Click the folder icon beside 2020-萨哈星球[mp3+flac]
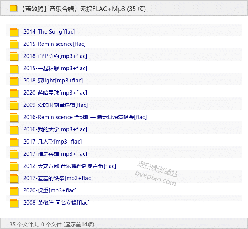The height and width of the screenshot is (229, 248). [x=14, y=94]
